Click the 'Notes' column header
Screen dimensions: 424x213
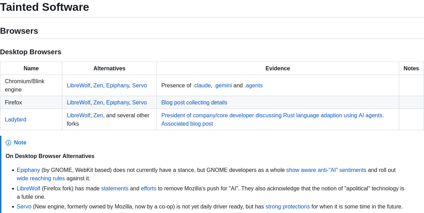[x=411, y=68]
